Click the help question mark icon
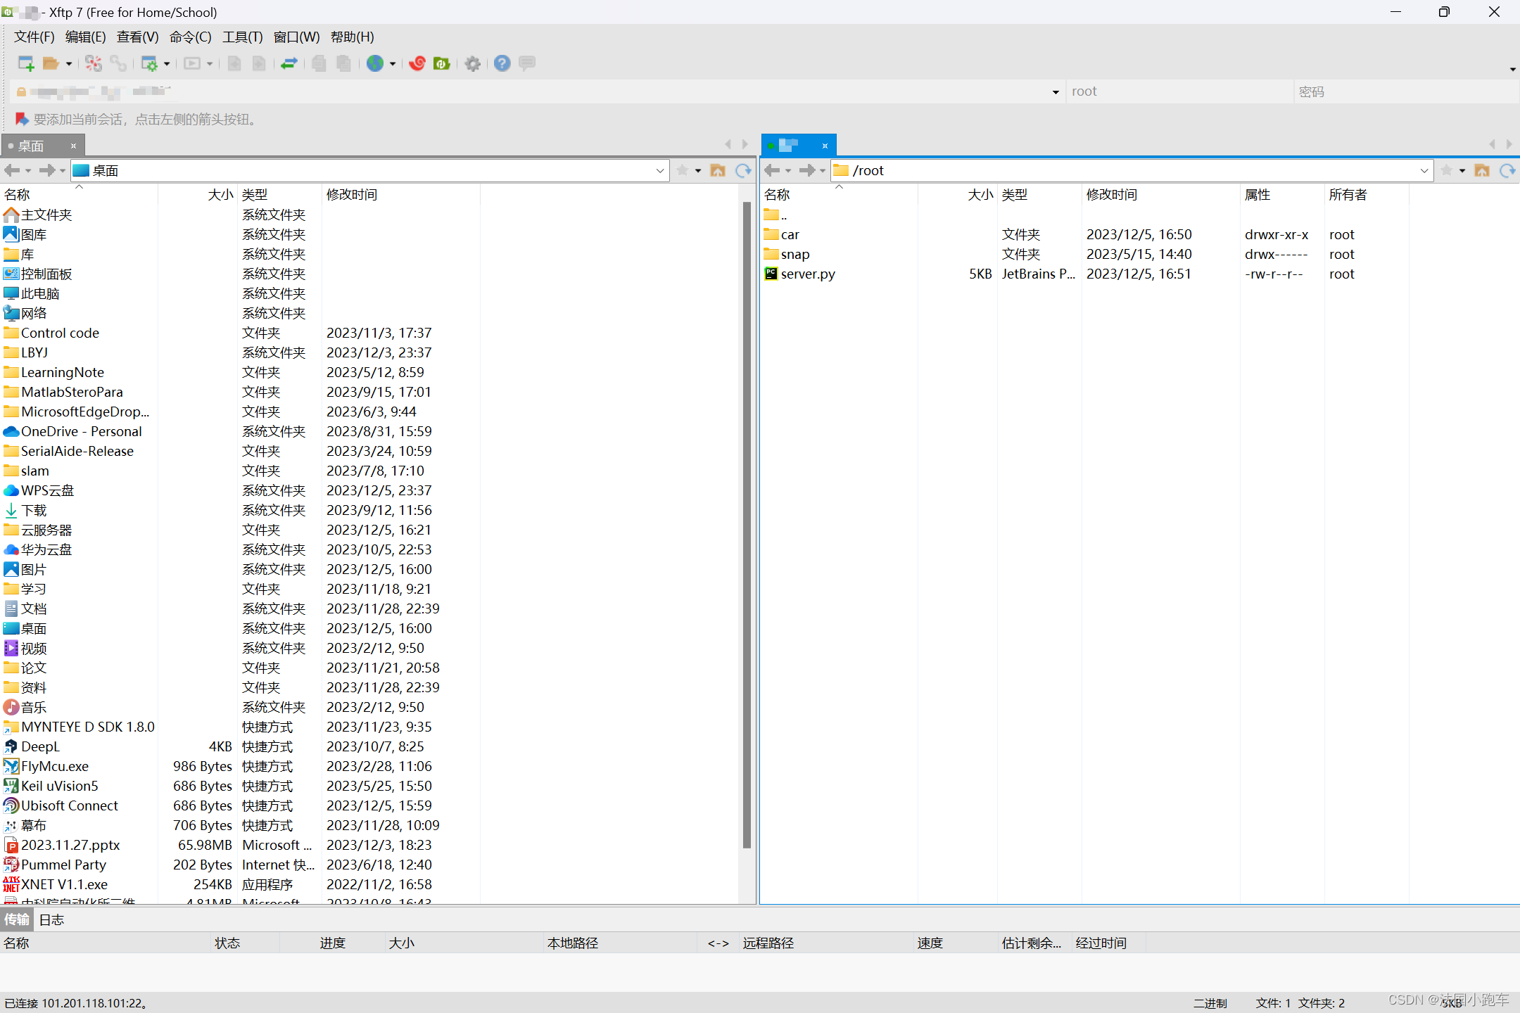Image resolution: width=1520 pixels, height=1013 pixels. [x=501, y=63]
